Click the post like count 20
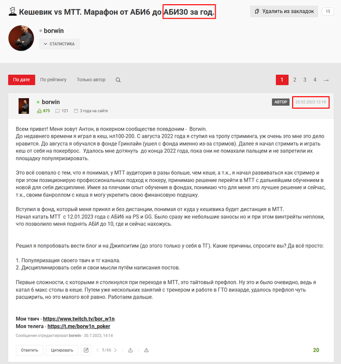The image size is (341, 364). (316, 350)
